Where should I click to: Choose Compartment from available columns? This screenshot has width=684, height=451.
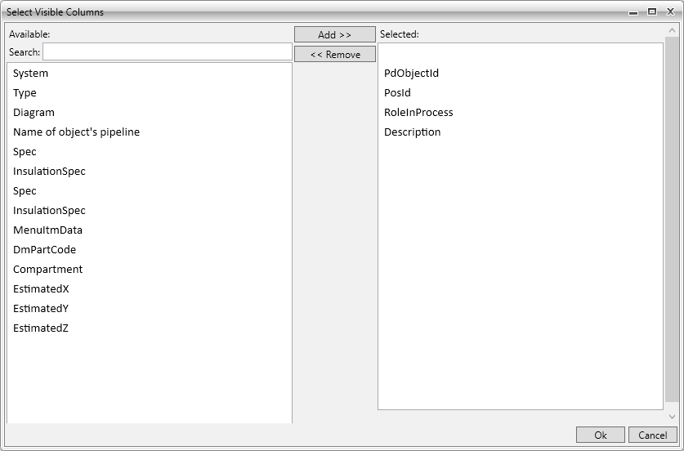coord(47,270)
